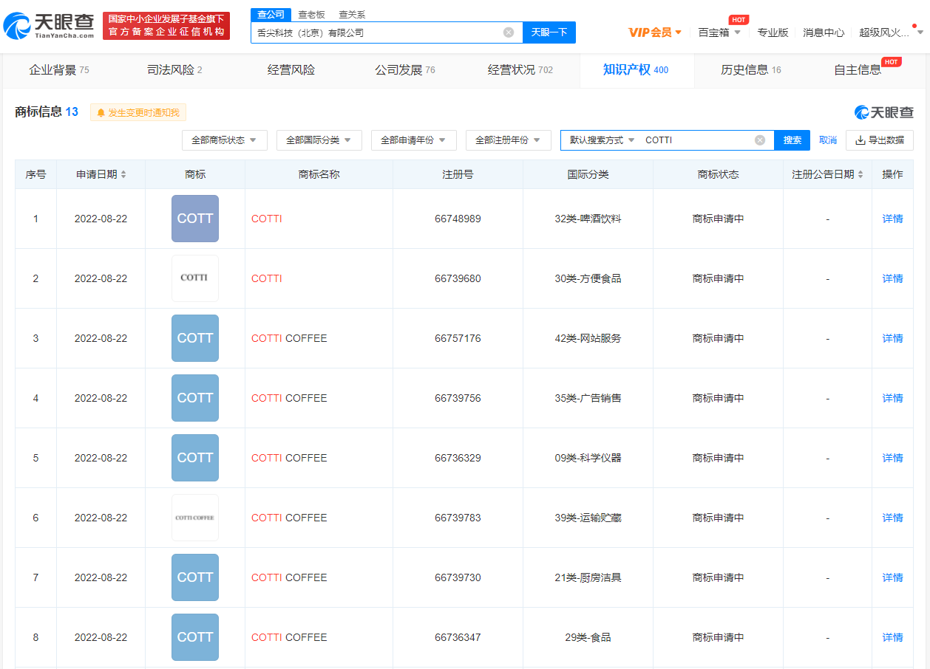Sort by registration announcement date arrows

[x=860, y=175]
